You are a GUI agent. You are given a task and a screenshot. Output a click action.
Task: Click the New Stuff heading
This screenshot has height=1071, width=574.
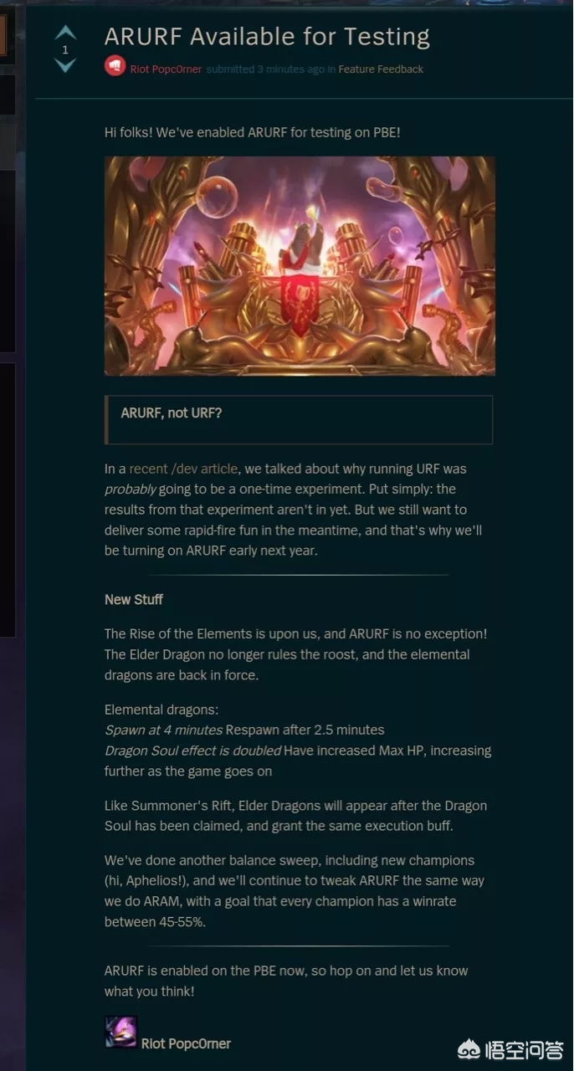(134, 600)
